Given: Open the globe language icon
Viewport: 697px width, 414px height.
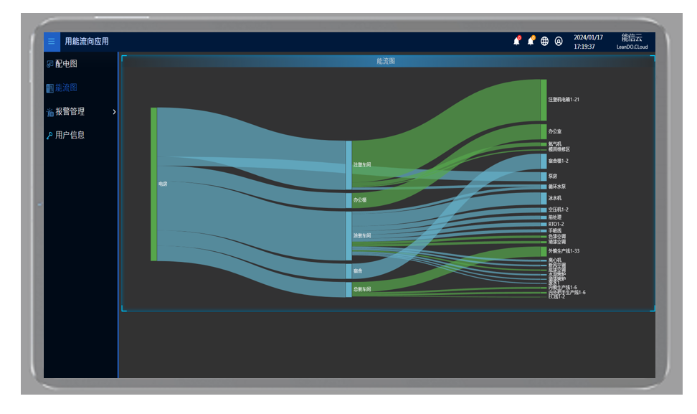Looking at the screenshot, I should 544,42.
